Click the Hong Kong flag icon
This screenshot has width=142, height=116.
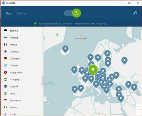pos(5,72)
